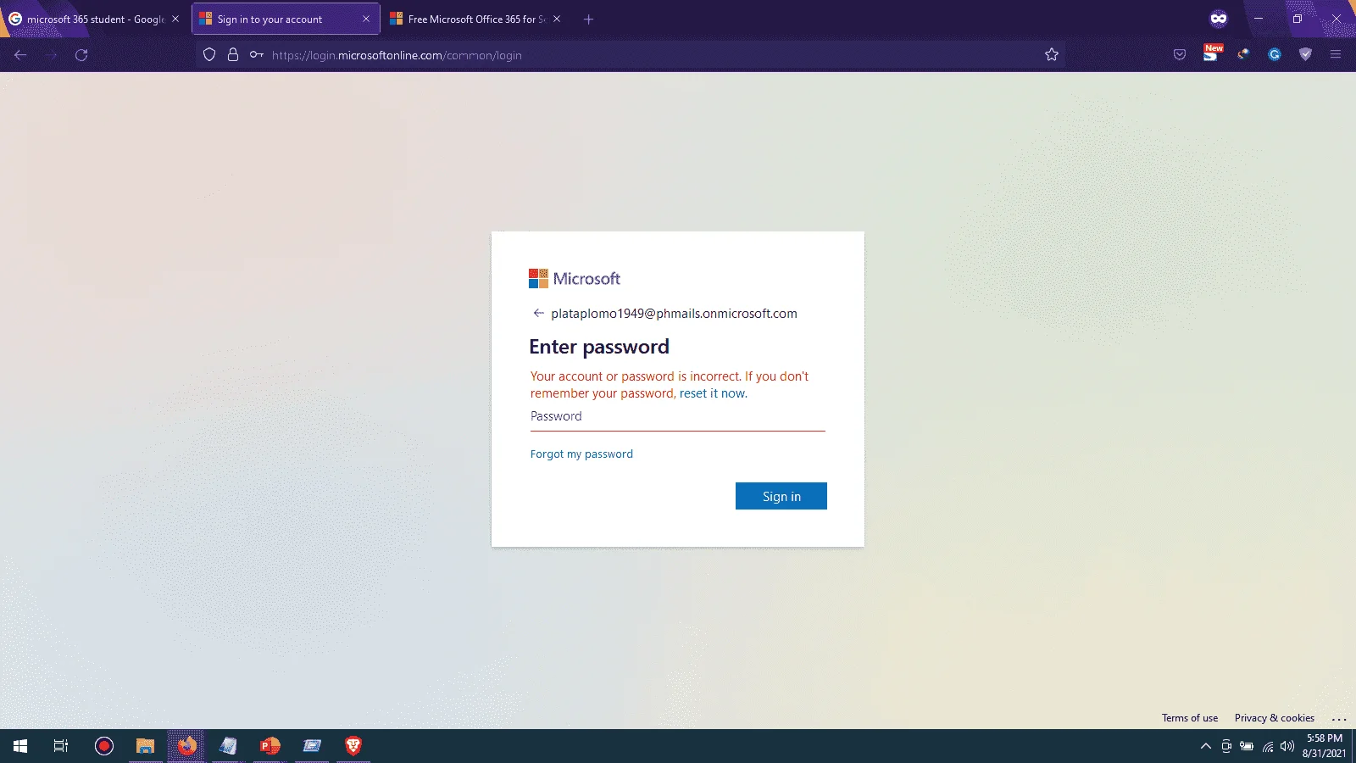Open a new browser tab
The height and width of the screenshot is (763, 1356).
[x=588, y=19]
